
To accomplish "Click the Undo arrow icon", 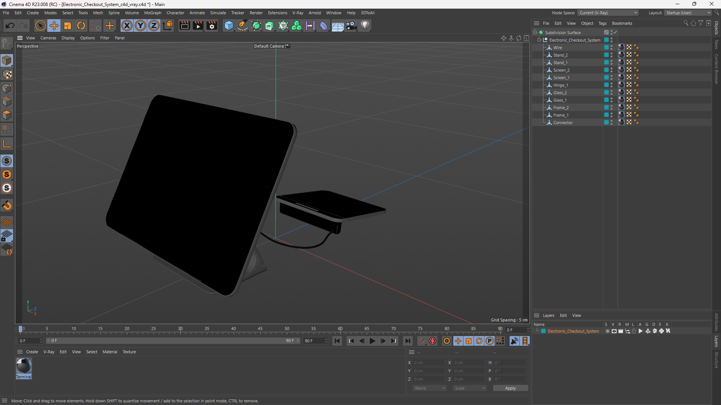I will pos(10,25).
